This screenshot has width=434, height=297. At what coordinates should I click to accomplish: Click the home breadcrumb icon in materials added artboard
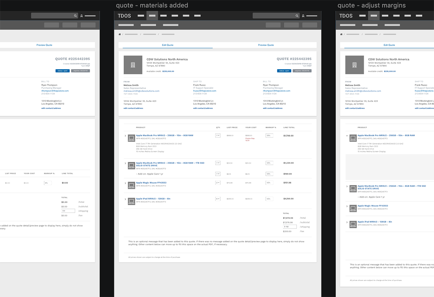coord(119,34)
